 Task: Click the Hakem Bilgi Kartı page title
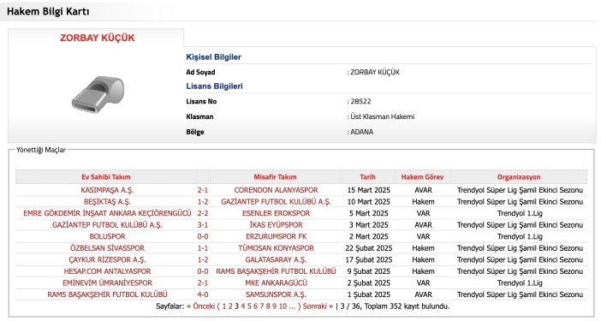[48, 11]
